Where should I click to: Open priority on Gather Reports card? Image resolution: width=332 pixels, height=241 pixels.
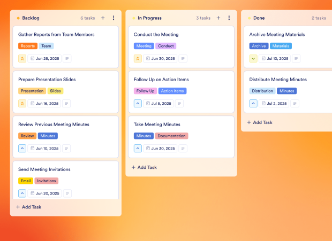pos(22,58)
